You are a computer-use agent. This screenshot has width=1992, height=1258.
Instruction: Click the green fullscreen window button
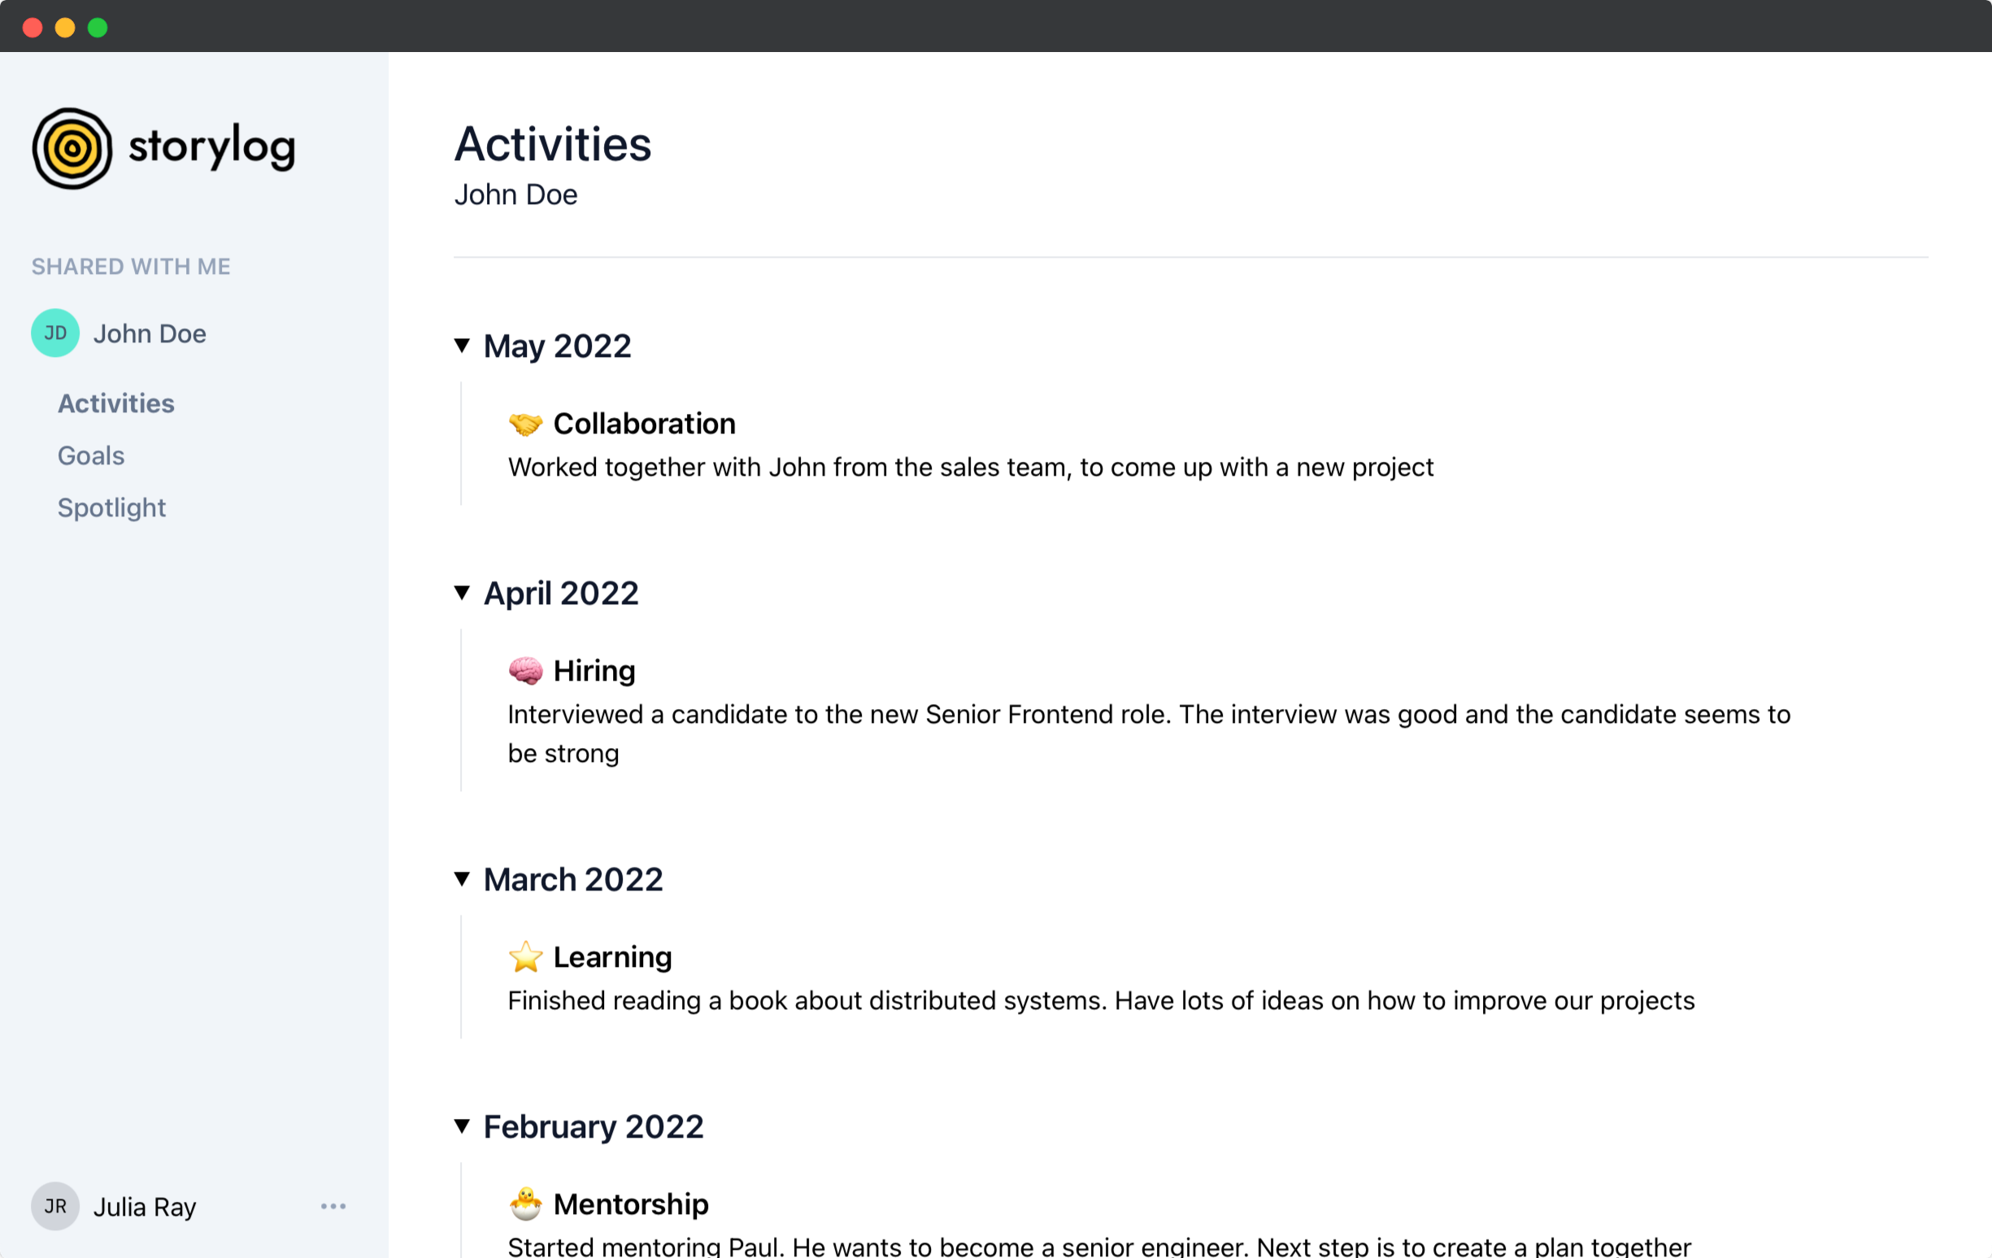pos(98,28)
